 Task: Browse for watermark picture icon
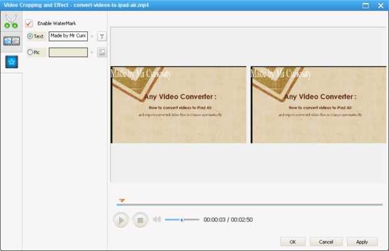click(x=102, y=52)
